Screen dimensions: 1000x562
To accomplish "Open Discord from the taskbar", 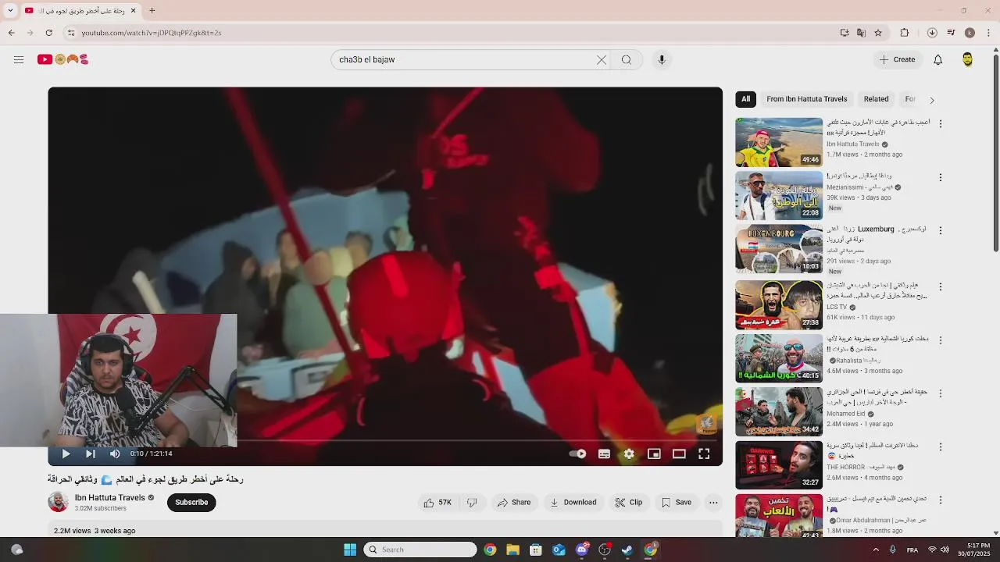I will point(581,550).
